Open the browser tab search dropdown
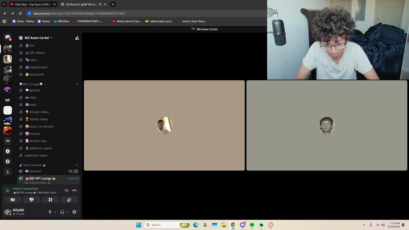This screenshot has width=409, height=230. 4,4
